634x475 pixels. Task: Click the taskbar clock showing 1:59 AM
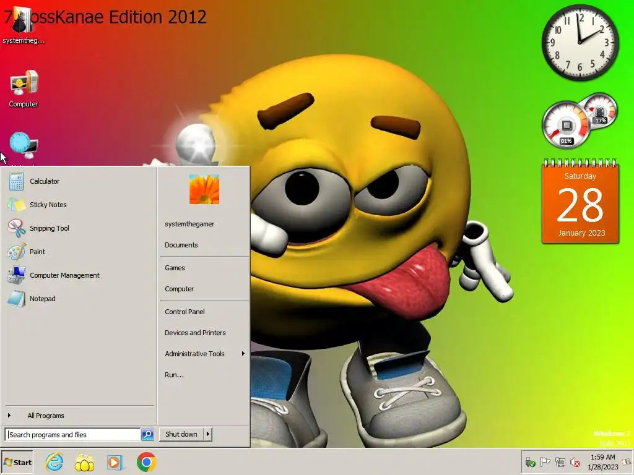(x=603, y=462)
